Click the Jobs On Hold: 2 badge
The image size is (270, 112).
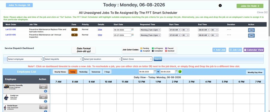pos(250,6)
